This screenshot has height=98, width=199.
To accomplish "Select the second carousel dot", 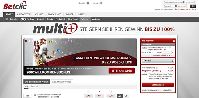I will pos(30,41).
